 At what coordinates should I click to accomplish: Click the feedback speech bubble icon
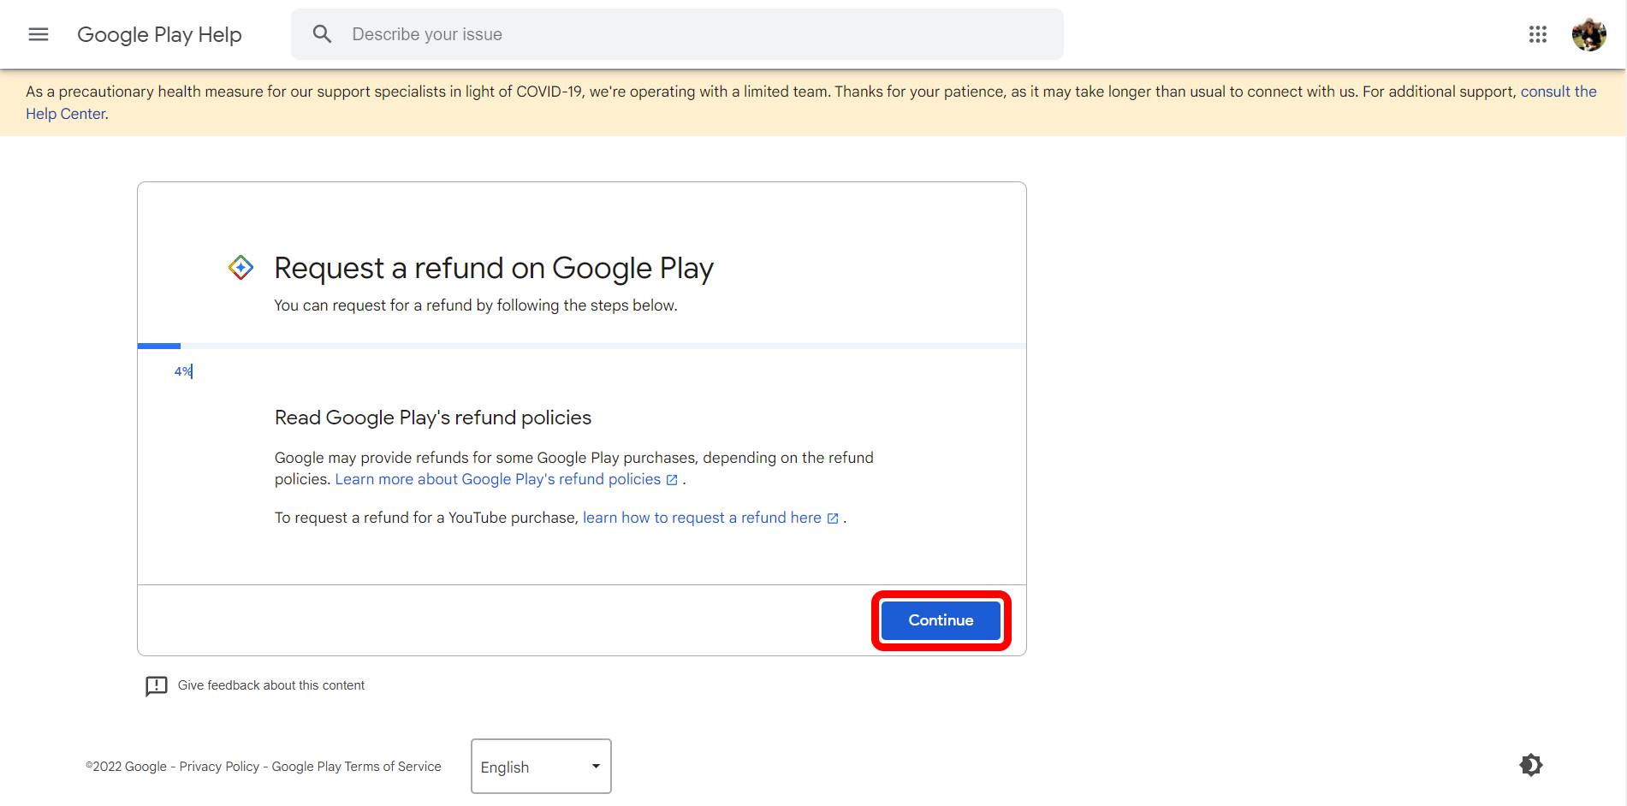coord(157,686)
